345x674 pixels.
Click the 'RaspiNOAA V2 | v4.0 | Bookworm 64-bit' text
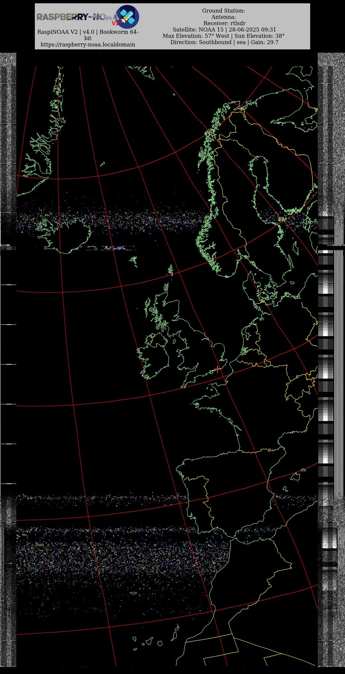88,35
